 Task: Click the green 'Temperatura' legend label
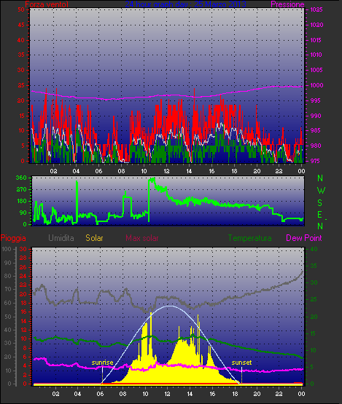click(x=249, y=238)
